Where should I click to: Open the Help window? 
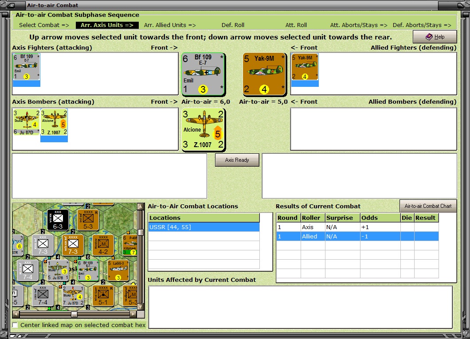pos(435,37)
